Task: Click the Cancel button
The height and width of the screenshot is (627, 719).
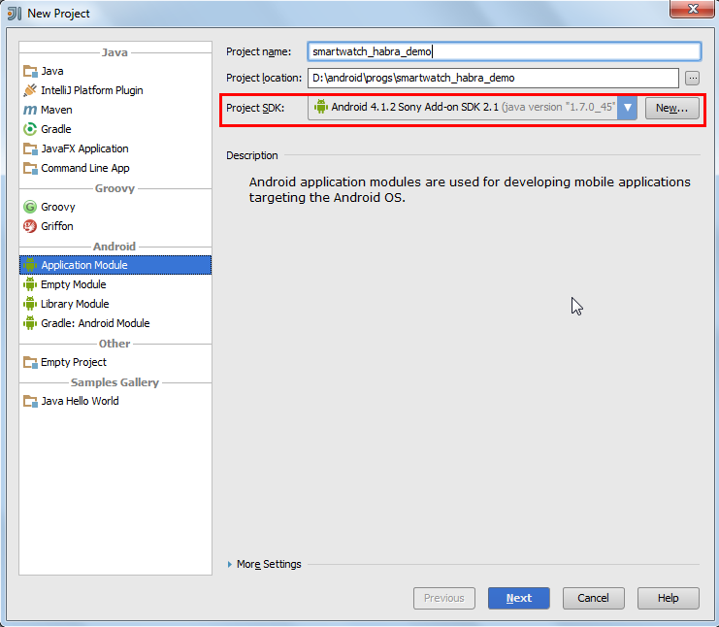Action: (x=594, y=598)
